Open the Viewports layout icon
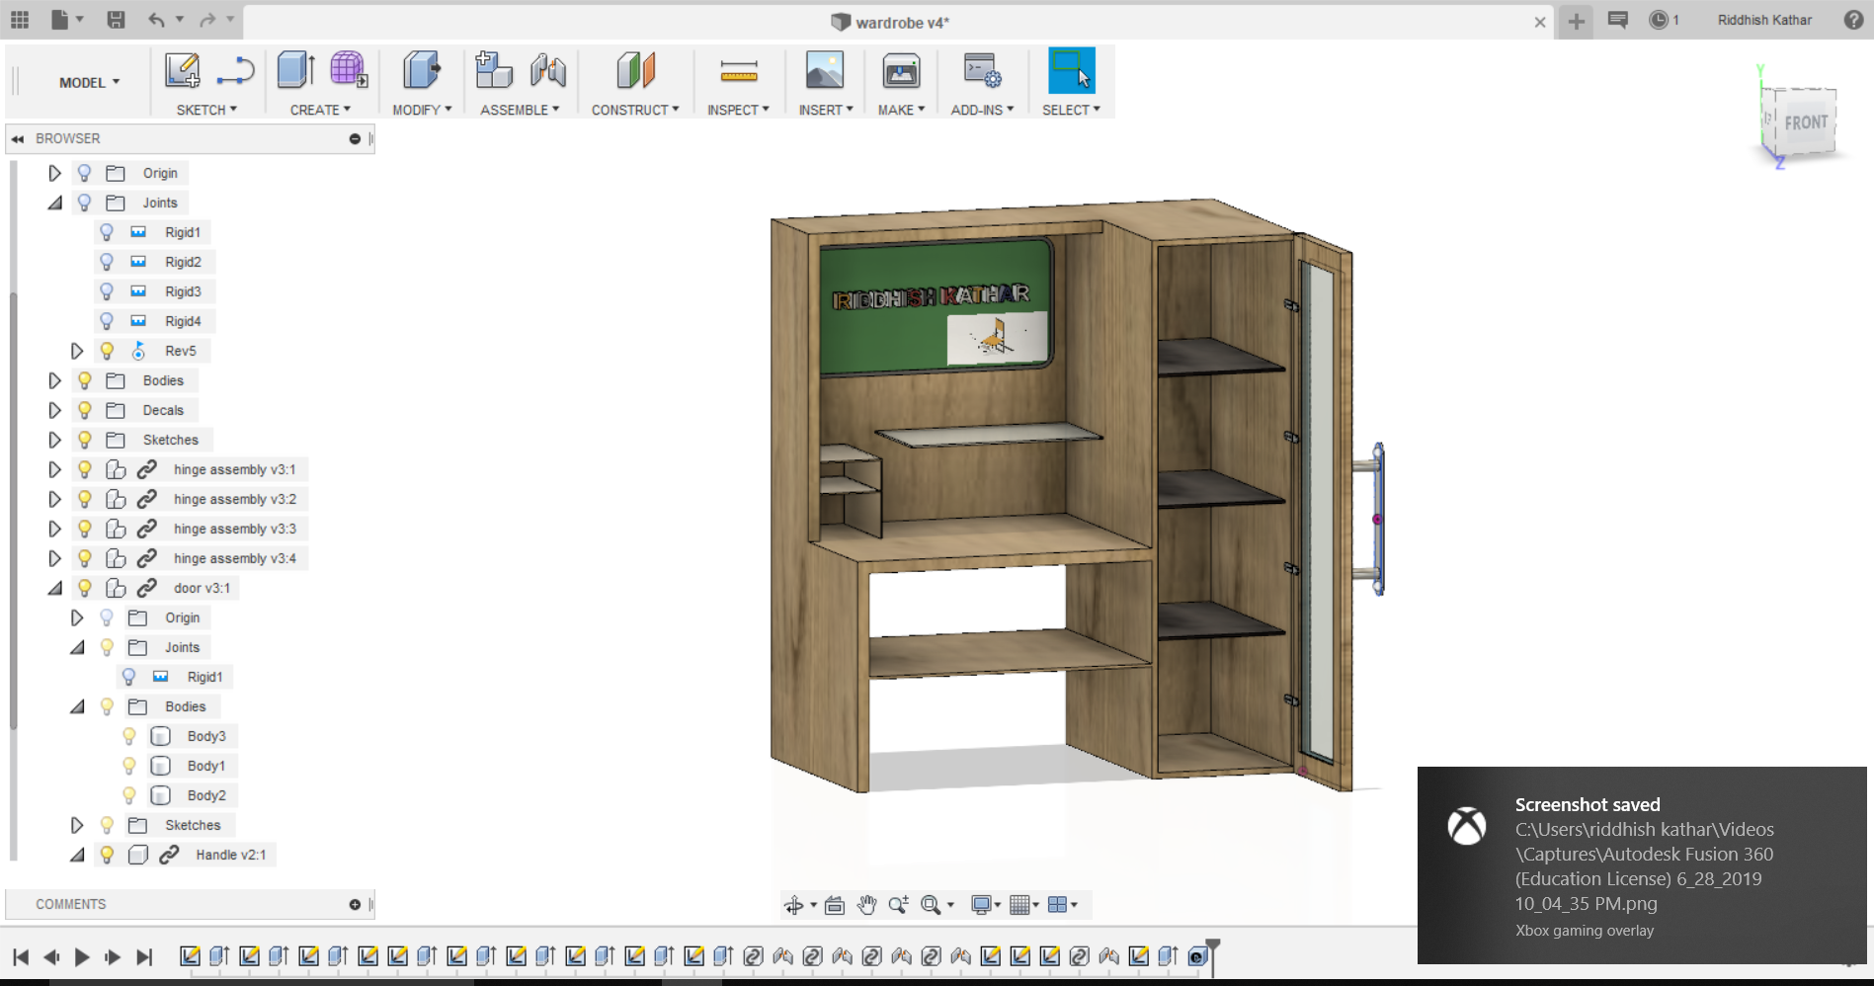Image resolution: width=1874 pixels, height=986 pixels. [1057, 905]
